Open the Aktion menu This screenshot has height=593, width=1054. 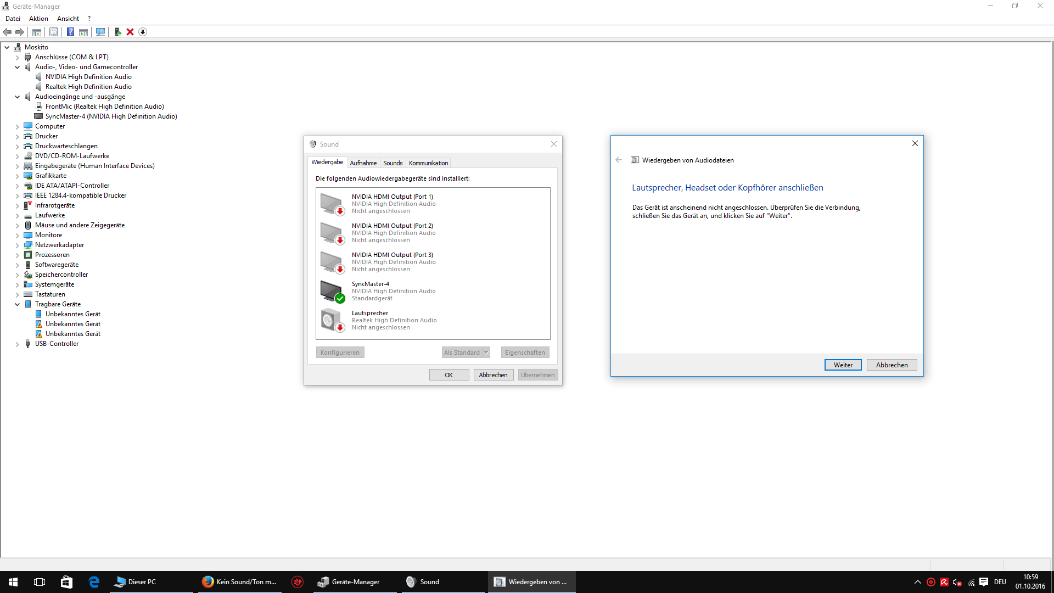click(x=38, y=19)
